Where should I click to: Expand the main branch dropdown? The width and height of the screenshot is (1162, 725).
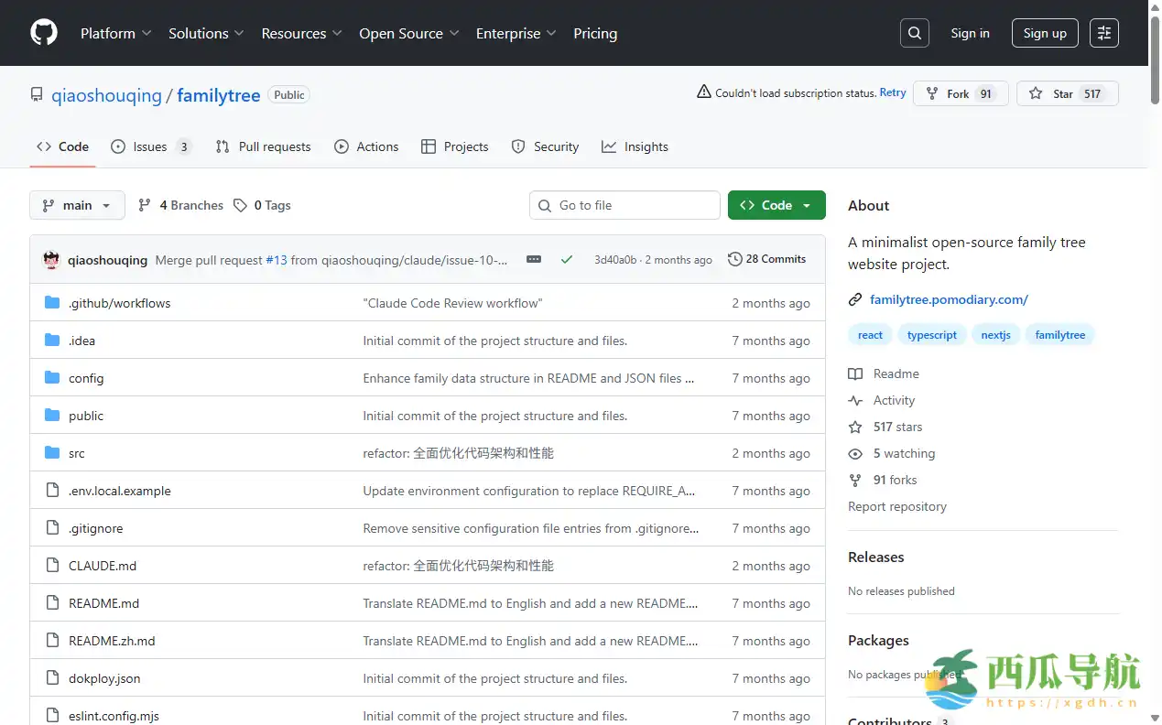[x=77, y=205]
